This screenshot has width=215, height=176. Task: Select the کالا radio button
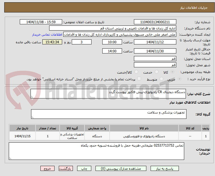tap(173, 72)
